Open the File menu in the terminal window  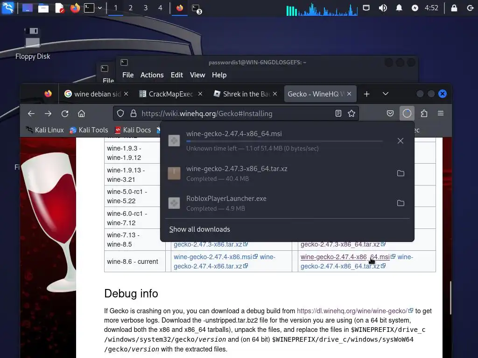[x=128, y=75]
